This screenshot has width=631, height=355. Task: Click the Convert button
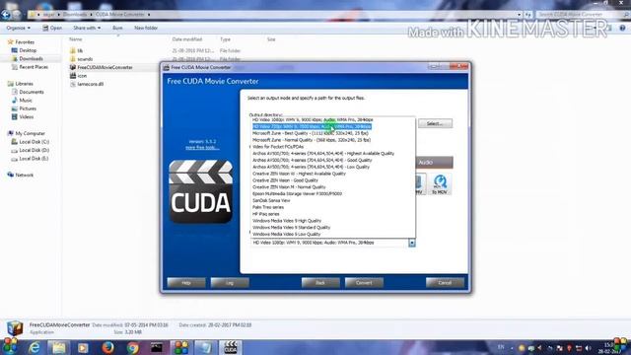[x=364, y=283]
